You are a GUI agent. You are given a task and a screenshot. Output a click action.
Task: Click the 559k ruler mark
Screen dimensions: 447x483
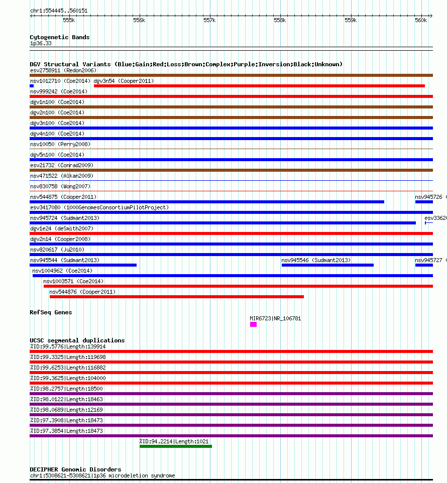pos(351,20)
